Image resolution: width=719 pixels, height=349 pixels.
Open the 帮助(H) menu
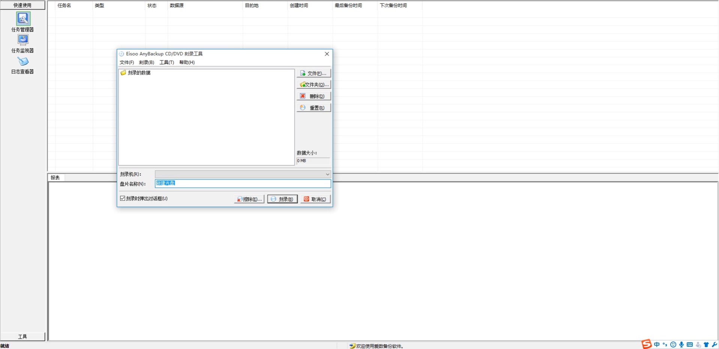coord(187,63)
